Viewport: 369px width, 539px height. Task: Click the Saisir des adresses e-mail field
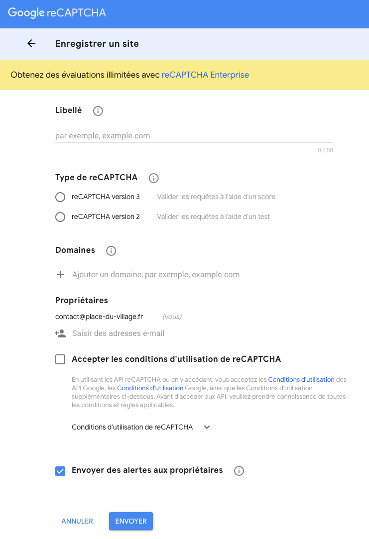pyautogui.click(x=119, y=333)
